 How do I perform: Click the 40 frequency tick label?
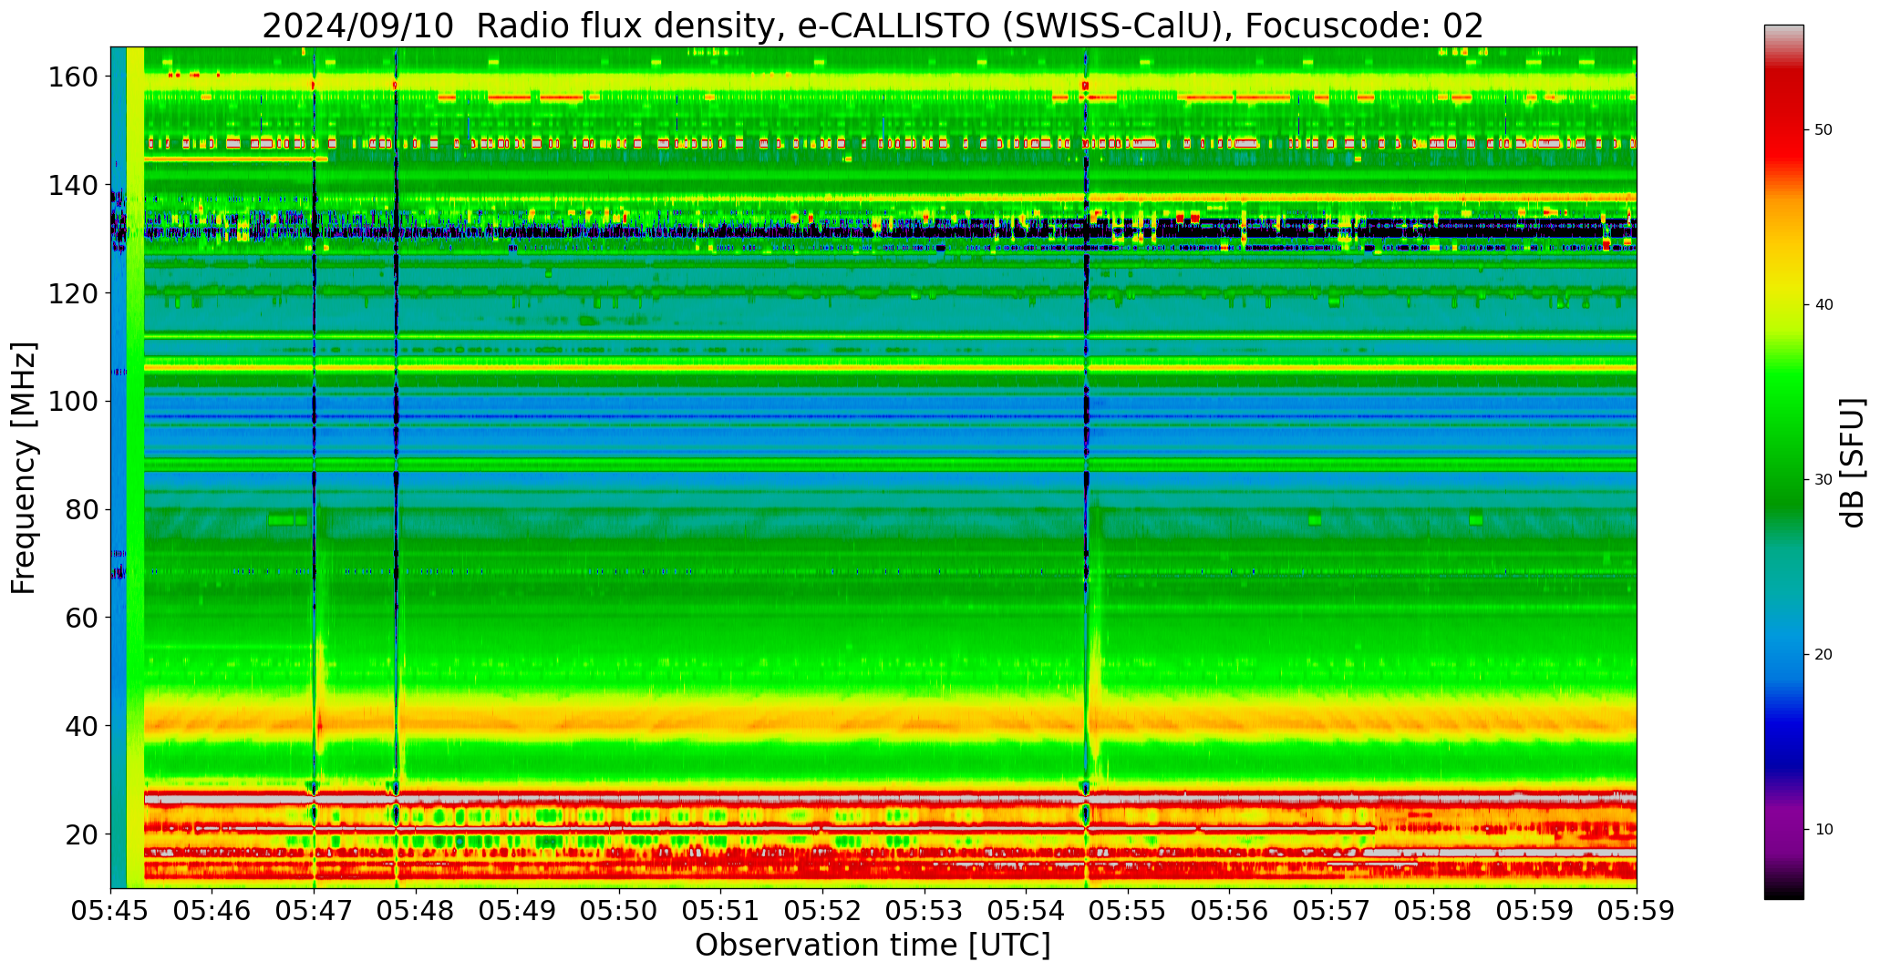pos(82,726)
